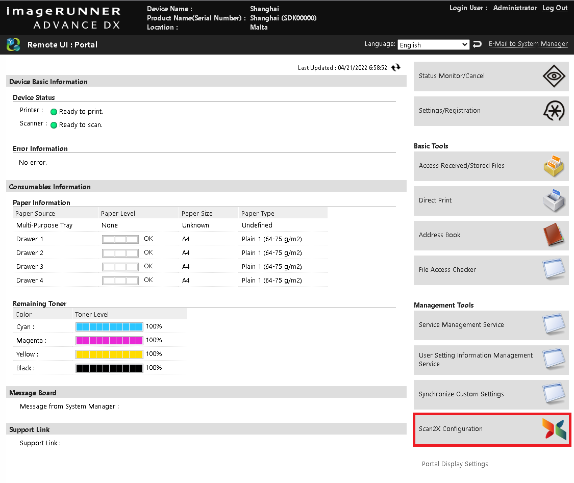Click the Drawer 1 paper level indicator

pos(120,239)
